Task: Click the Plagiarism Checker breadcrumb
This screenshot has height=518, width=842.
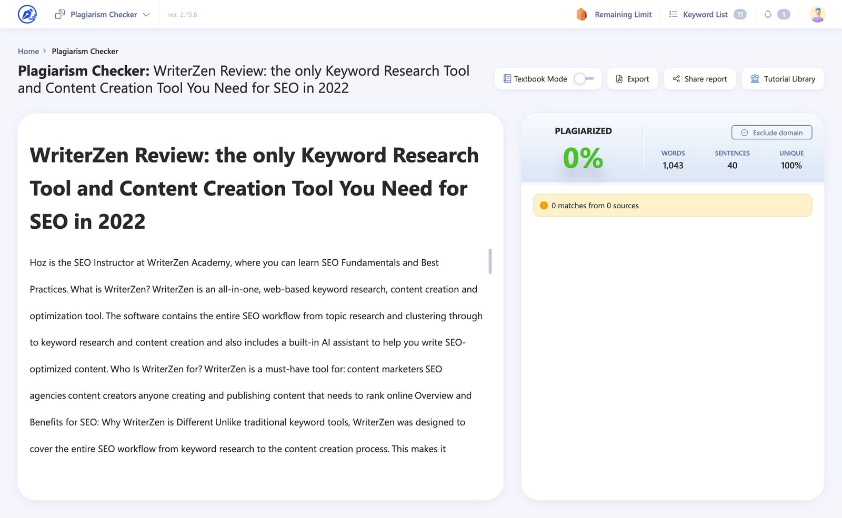Action: tap(85, 51)
